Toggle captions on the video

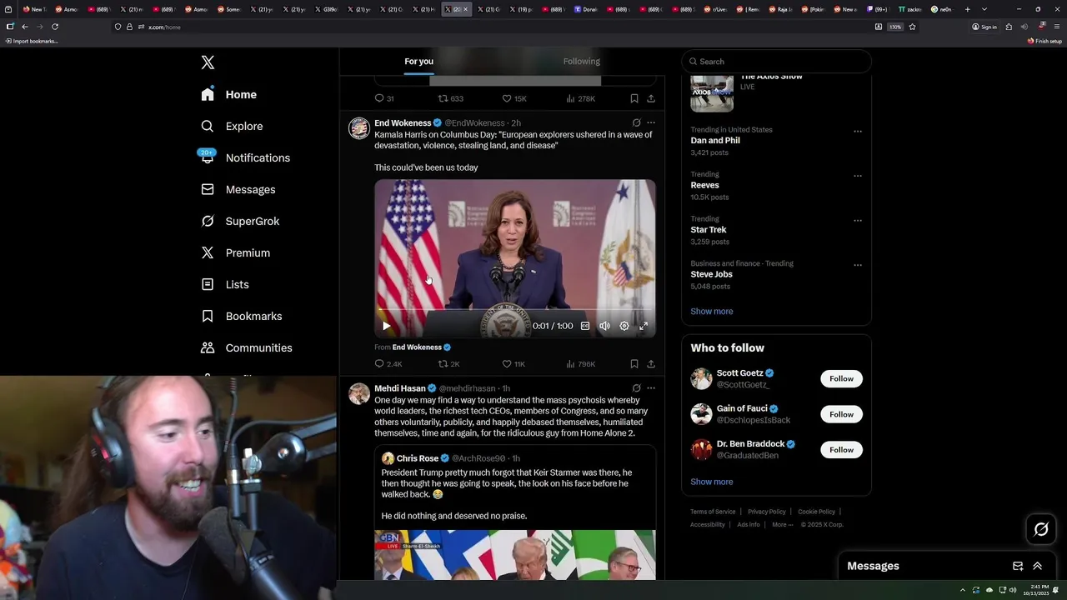[585, 326]
